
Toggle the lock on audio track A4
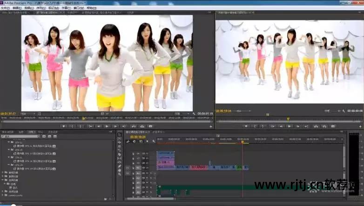pos(133,188)
